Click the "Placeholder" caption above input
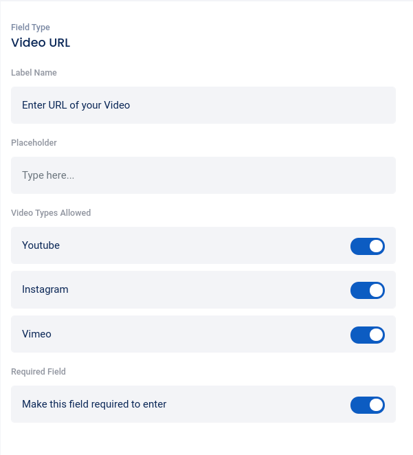 (34, 142)
